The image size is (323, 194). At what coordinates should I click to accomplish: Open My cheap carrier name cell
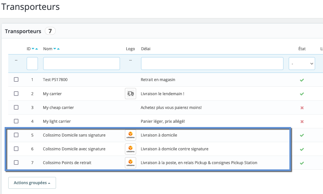coord(58,107)
